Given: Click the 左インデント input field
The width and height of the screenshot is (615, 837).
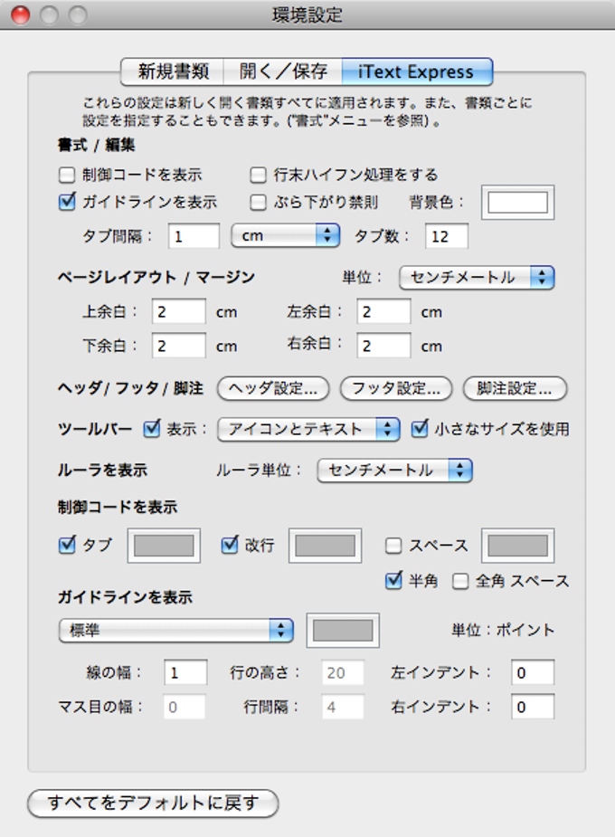Looking at the screenshot, I should coord(533,672).
